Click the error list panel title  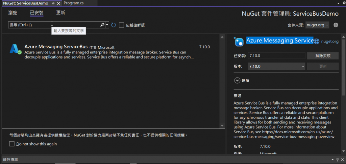[x=10, y=159]
